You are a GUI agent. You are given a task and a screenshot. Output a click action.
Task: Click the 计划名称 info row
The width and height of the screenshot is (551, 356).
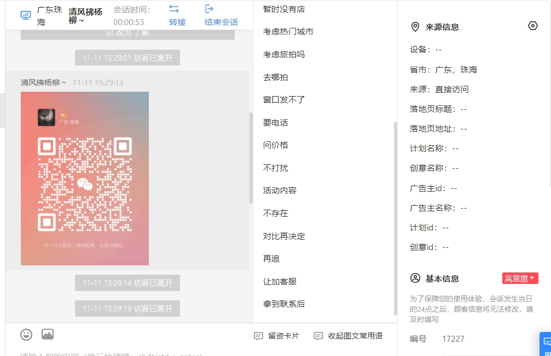click(434, 149)
